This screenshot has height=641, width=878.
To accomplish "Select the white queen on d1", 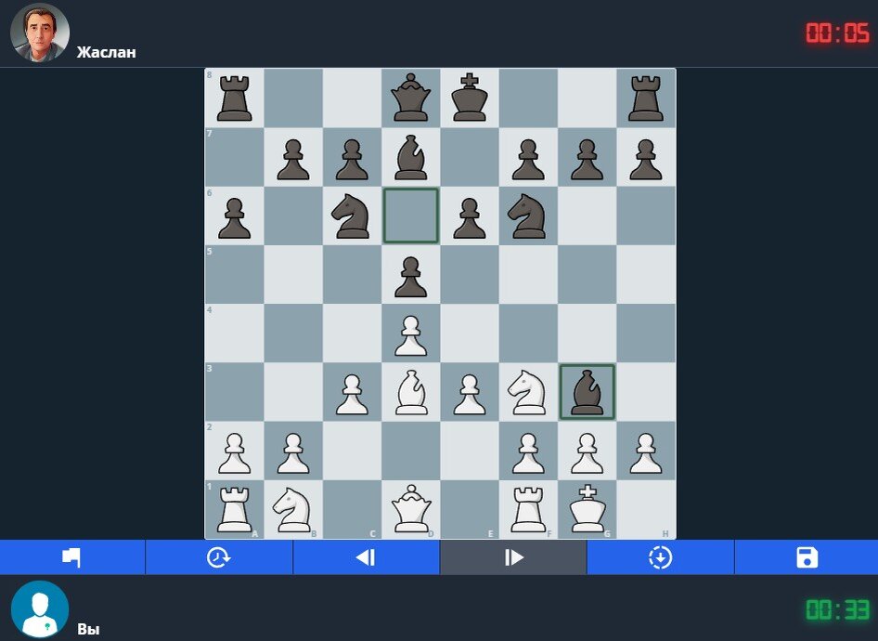I will point(411,509).
